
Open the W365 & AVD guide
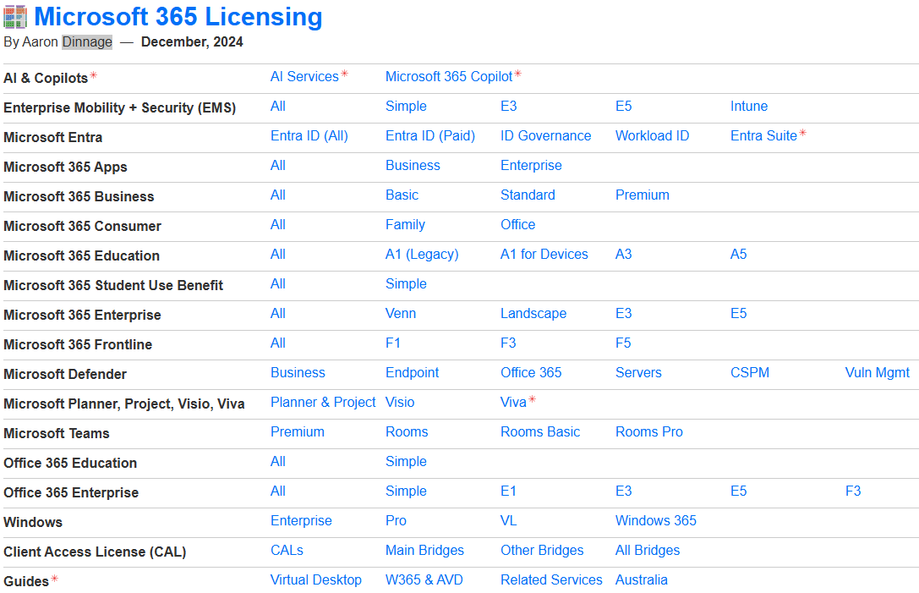coord(424,579)
